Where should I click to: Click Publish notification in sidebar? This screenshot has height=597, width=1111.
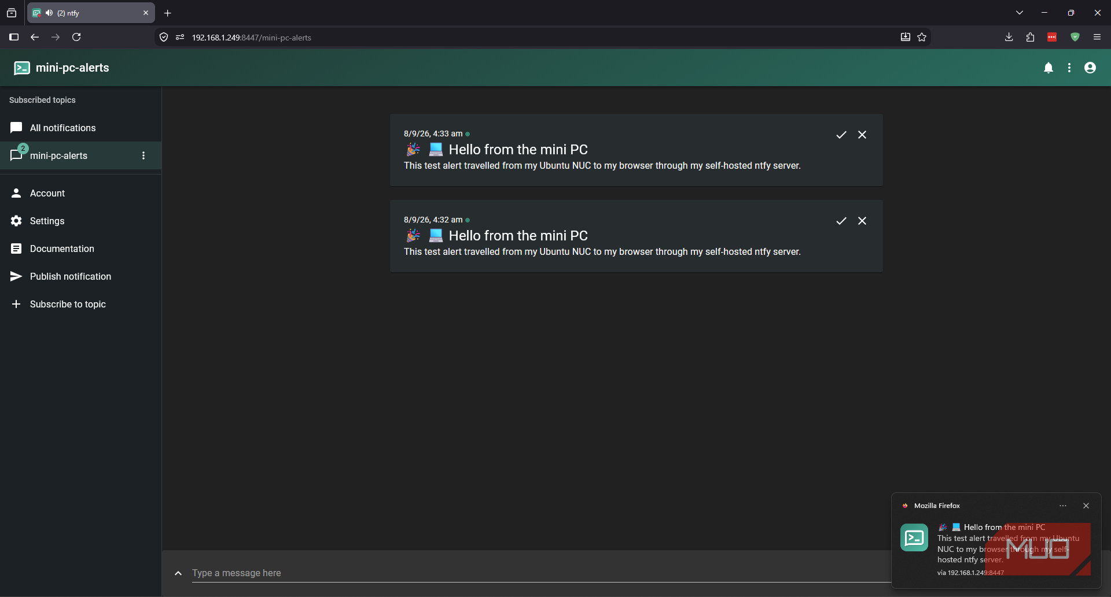coord(80,276)
